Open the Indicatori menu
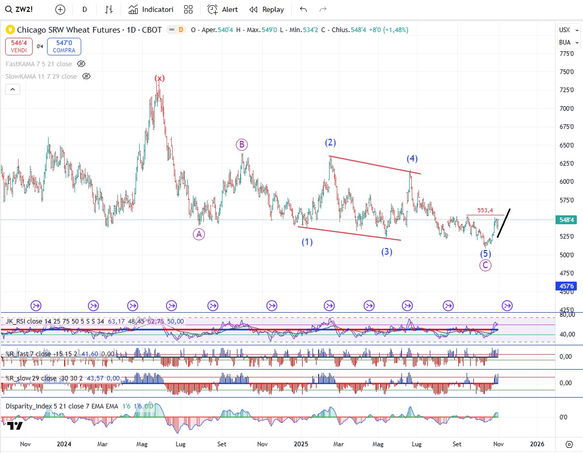The image size is (583, 453). (151, 9)
